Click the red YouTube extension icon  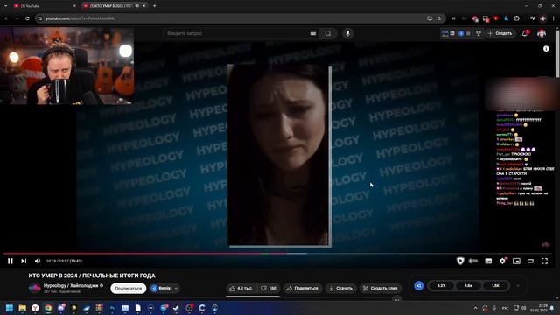tap(496, 18)
